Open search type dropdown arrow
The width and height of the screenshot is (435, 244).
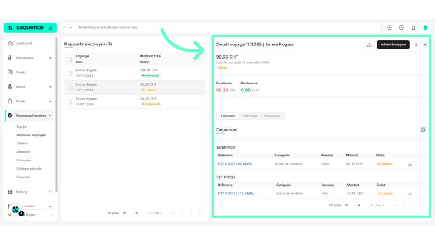point(70,28)
